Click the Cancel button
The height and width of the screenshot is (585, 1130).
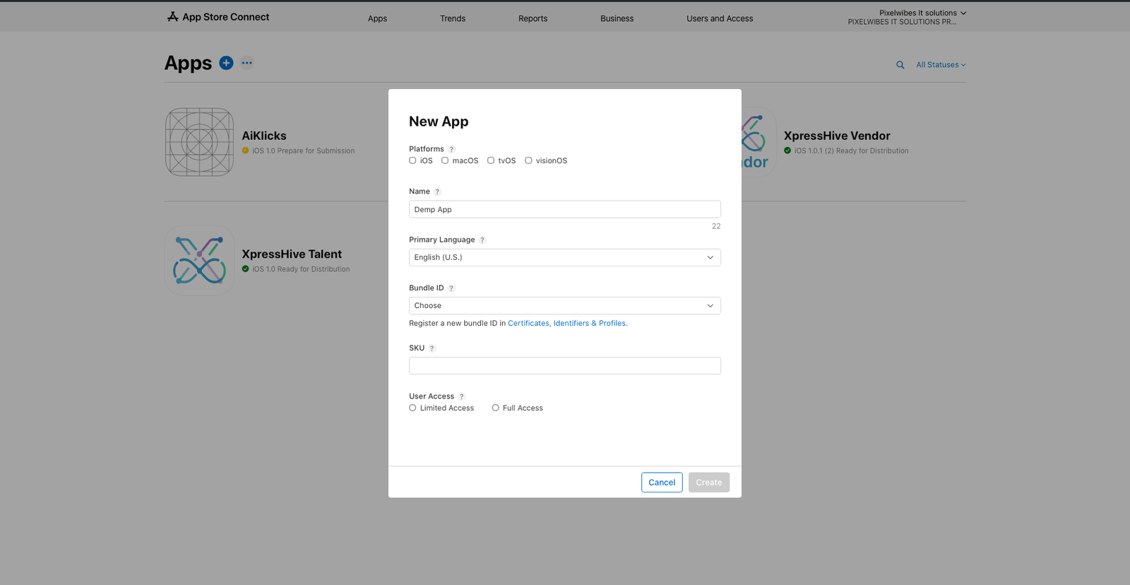662,483
